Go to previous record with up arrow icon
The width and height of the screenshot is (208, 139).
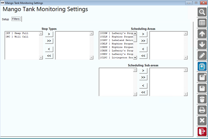pos(202,34)
